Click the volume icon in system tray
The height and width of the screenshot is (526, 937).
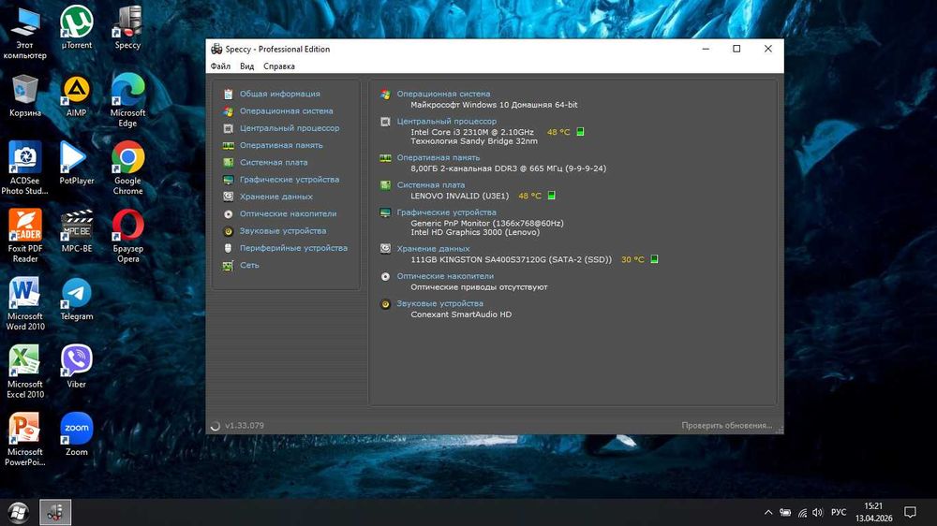(x=817, y=512)
